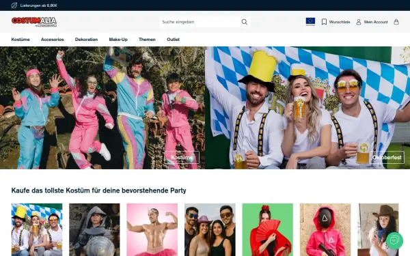Open the Make-Up menu
The image size is (410, 256).
pos(118,40)
